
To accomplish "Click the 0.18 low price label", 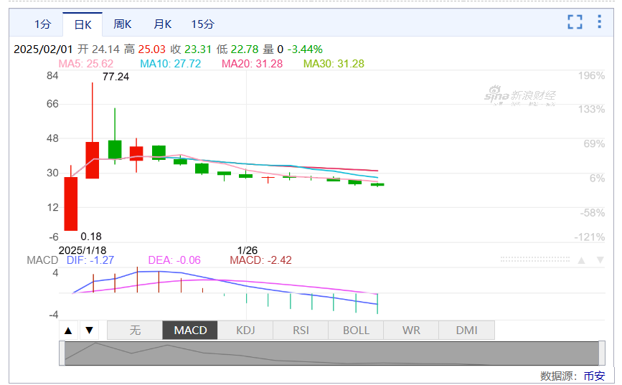I will point(91,237).
